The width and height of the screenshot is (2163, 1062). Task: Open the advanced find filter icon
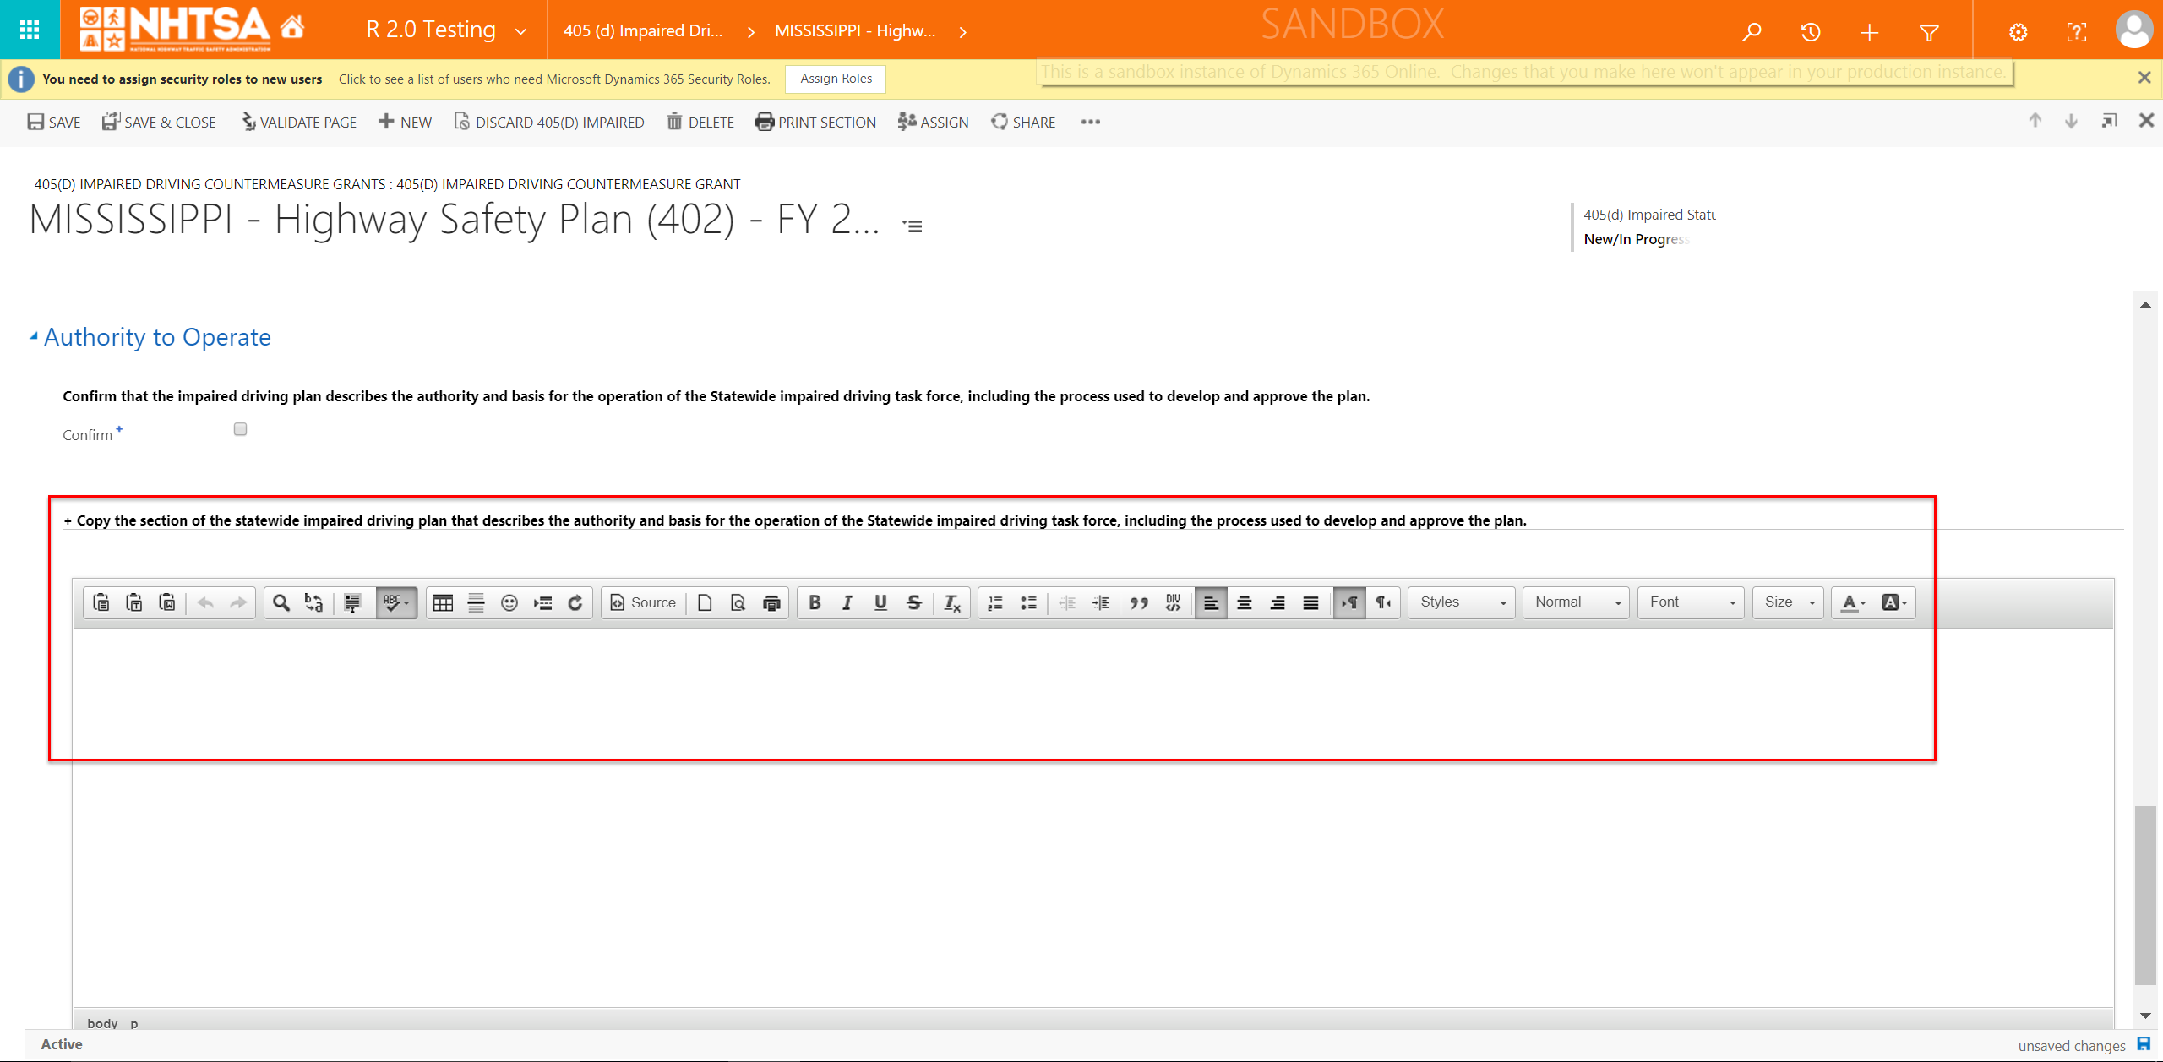[x=1928, y=32]
